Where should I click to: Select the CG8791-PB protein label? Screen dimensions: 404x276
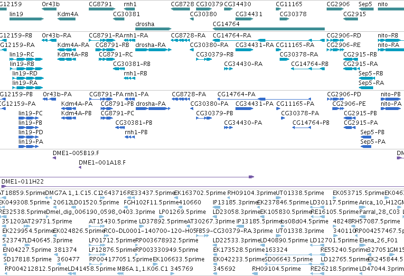(117, 104)
